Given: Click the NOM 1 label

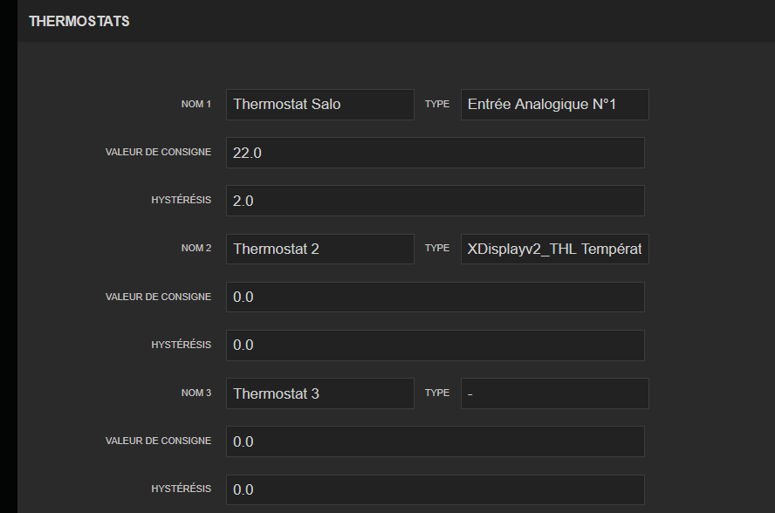Looking at the screenshot, I should [195, 104].
